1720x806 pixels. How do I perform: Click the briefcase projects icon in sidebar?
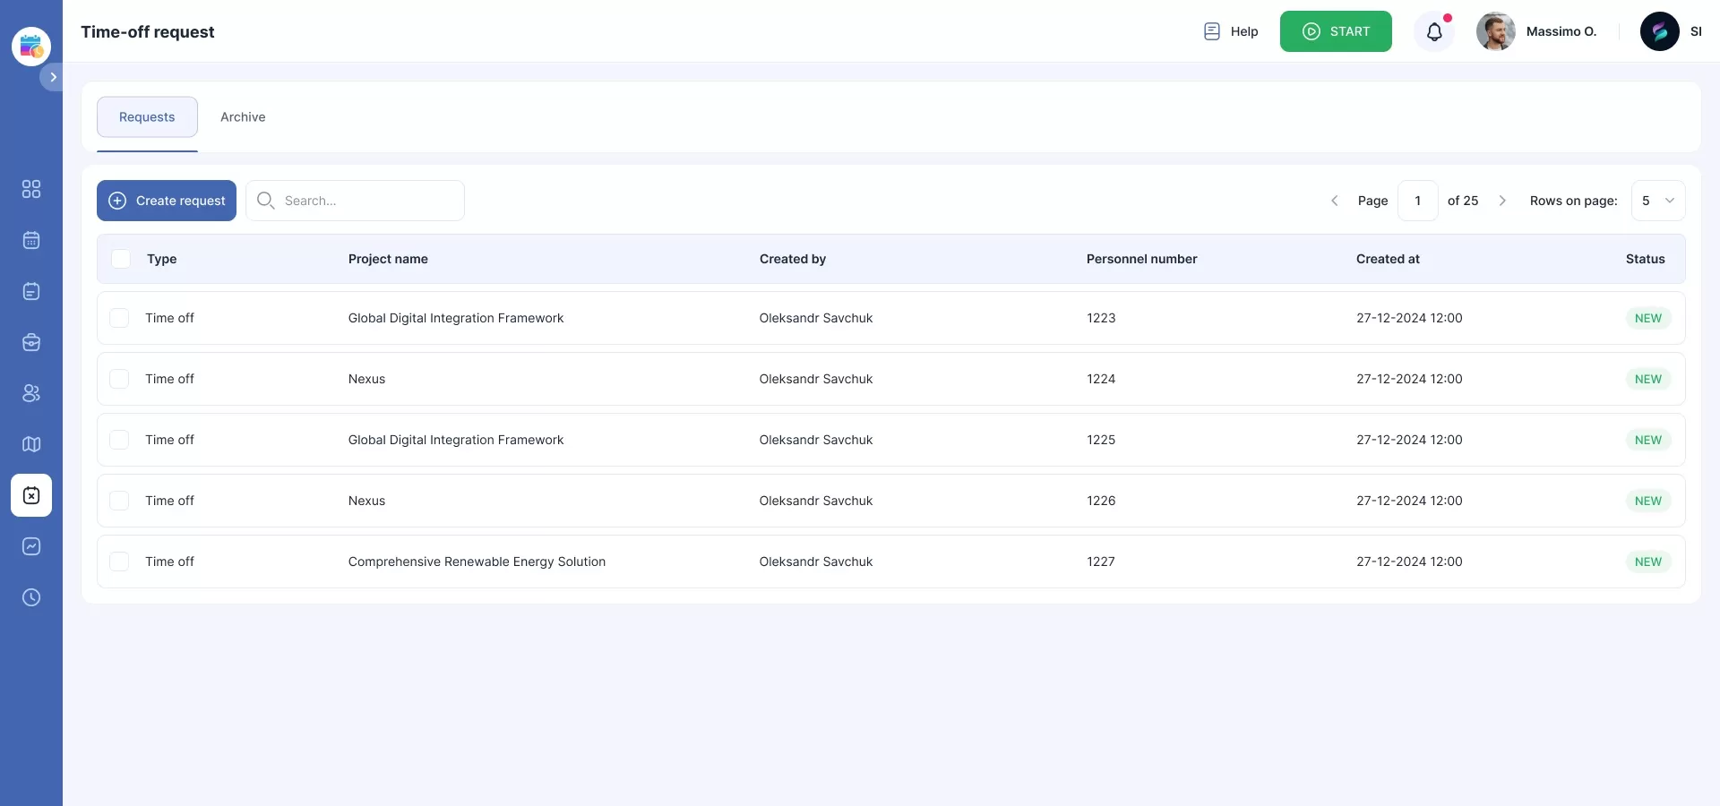31,342
